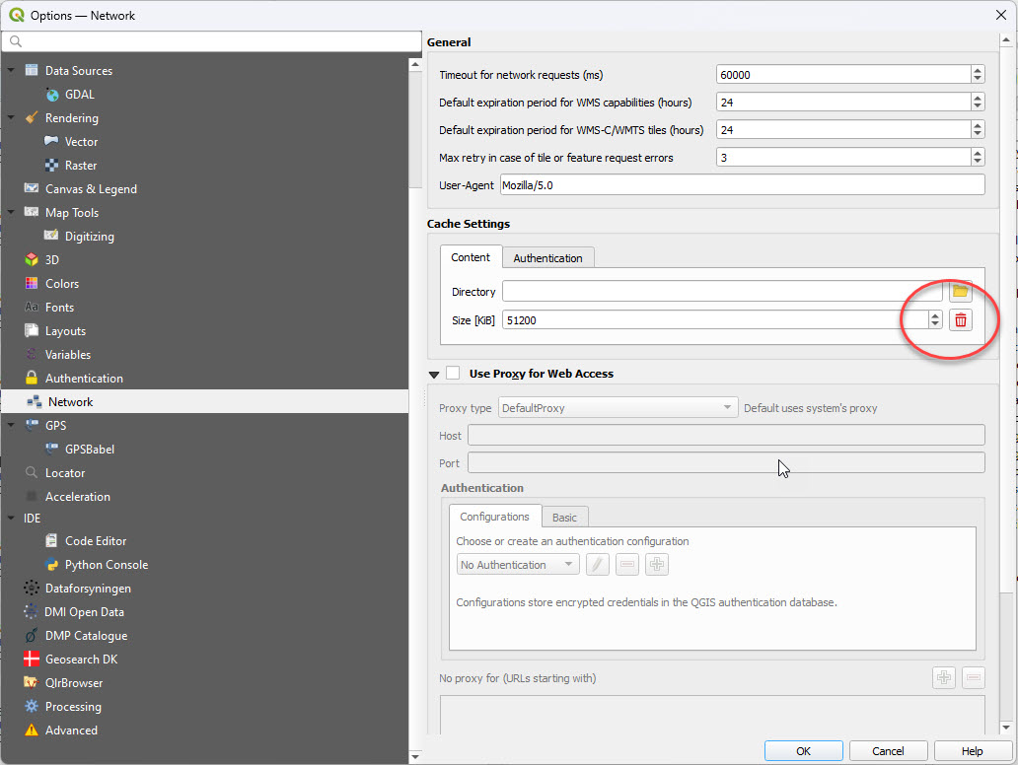The height and width of the screenshot is (765, 1018).
Task: Open the Fonts settings page
Action: pos(59,308)
